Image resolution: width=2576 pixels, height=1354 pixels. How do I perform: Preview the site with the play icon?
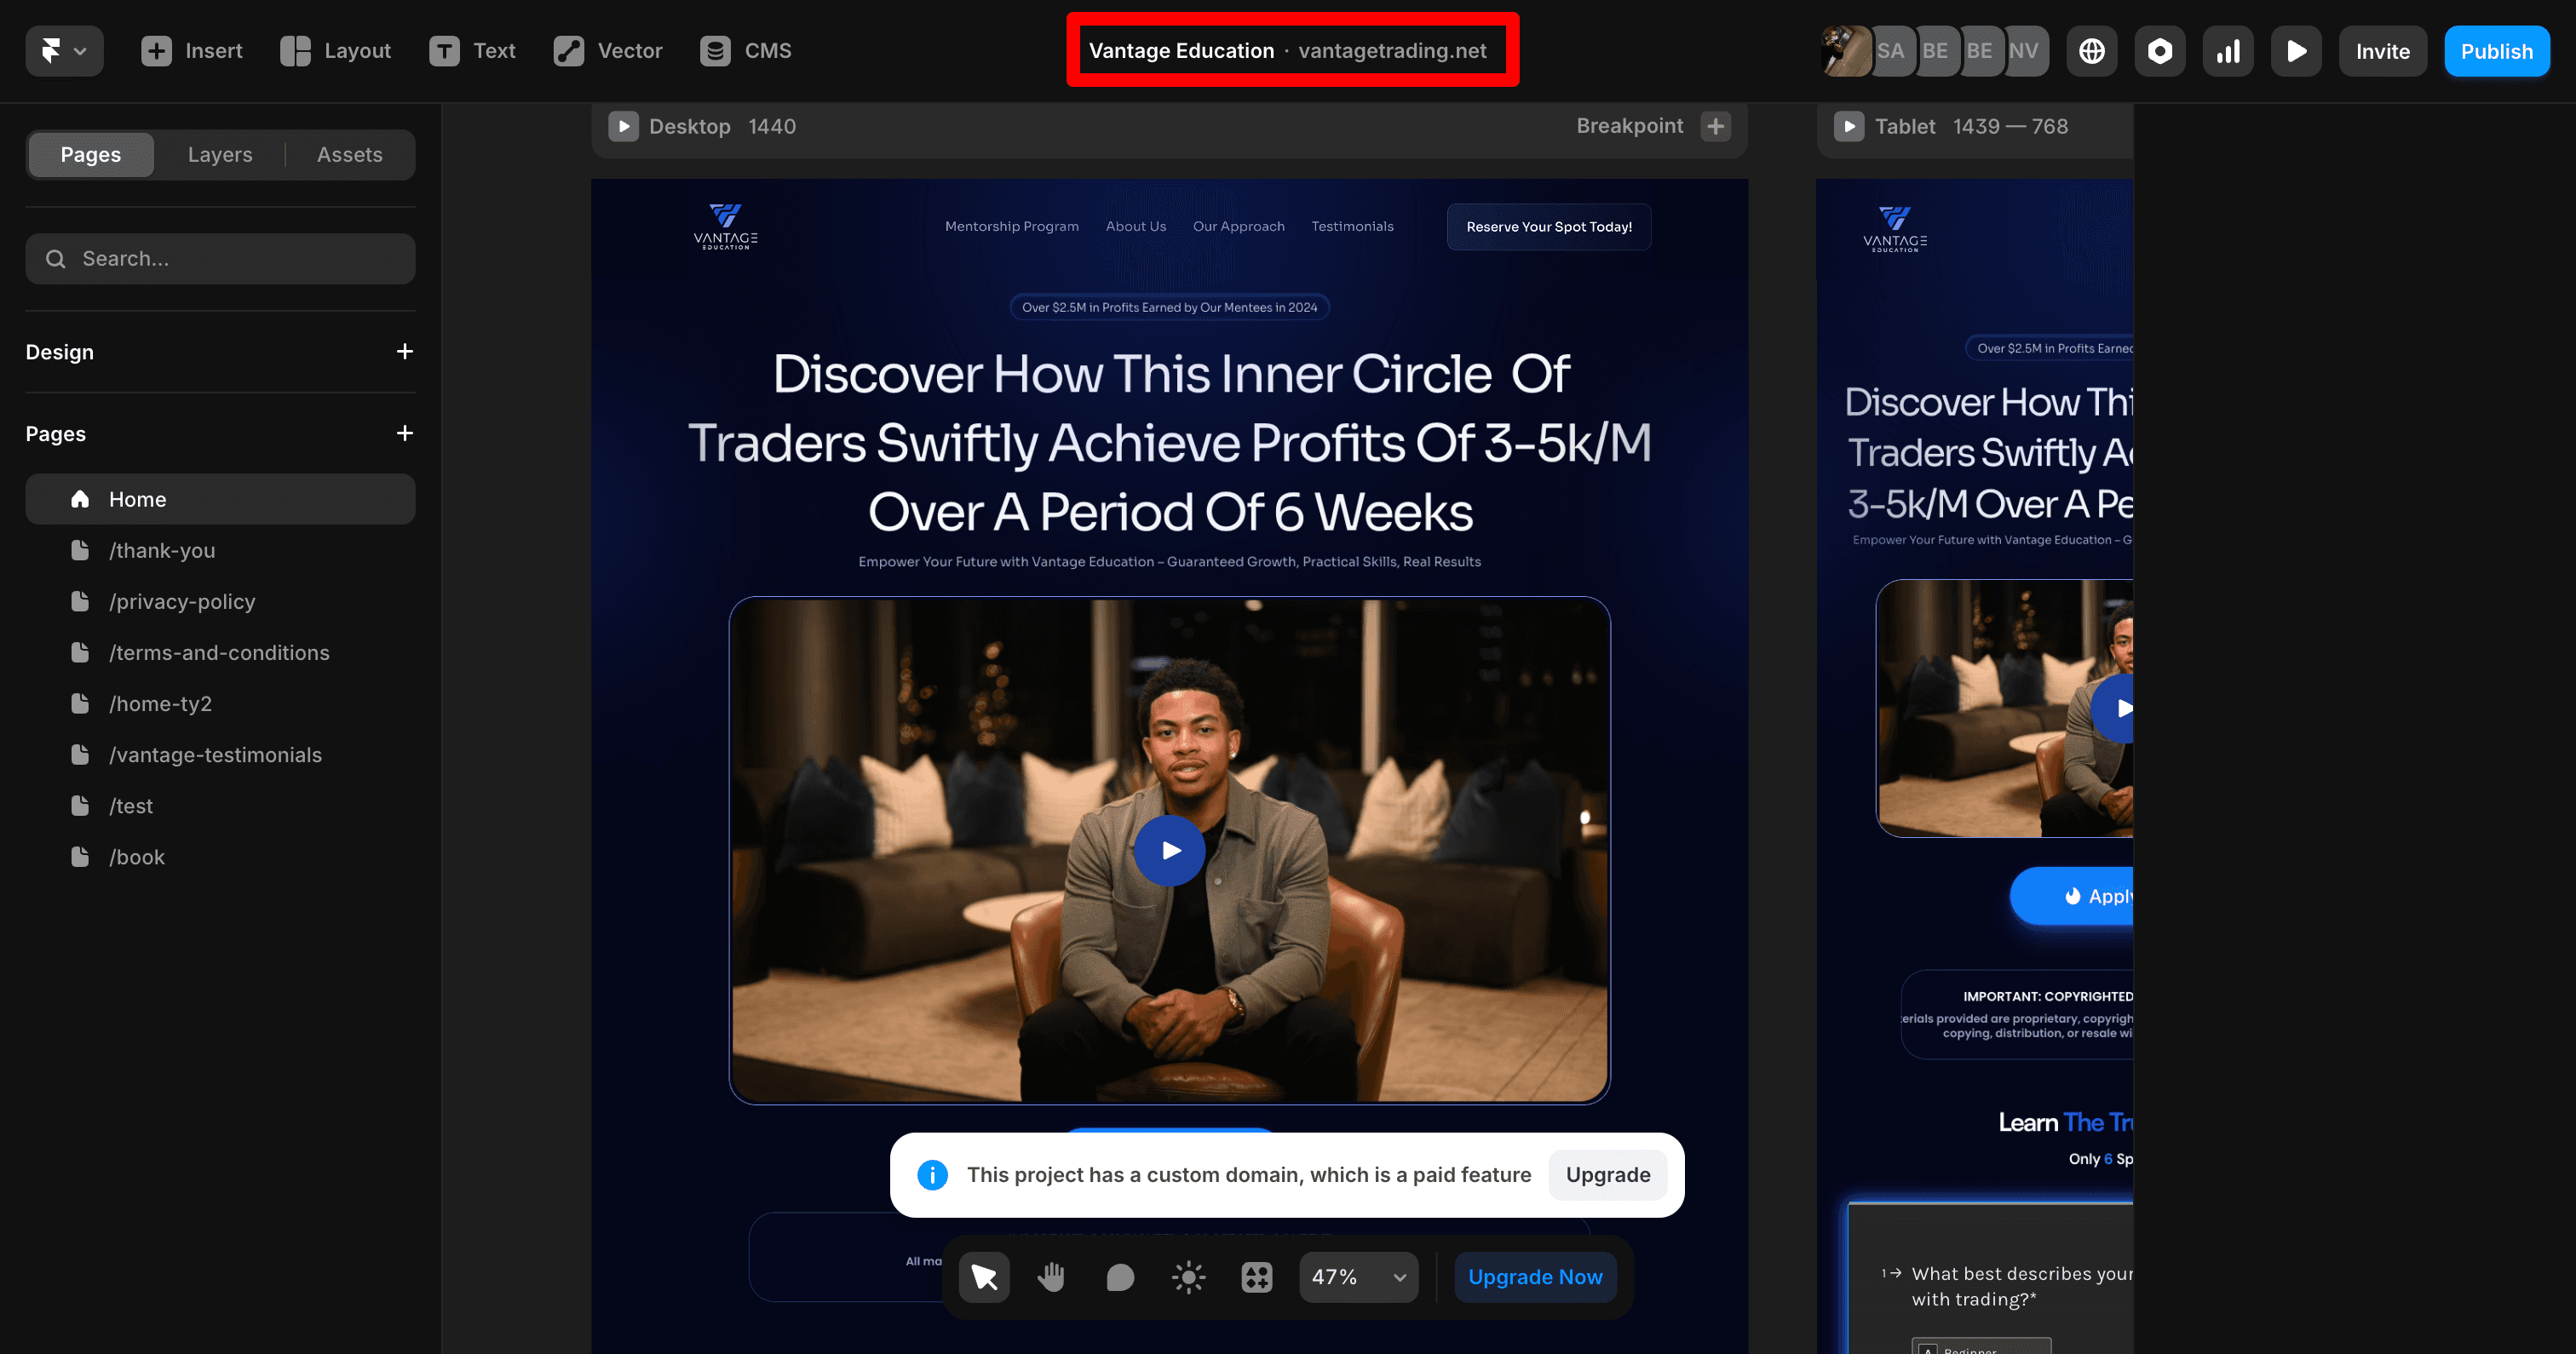[2296, 51]
